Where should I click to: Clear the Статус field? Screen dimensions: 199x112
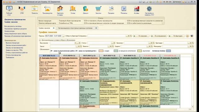click(114, 43)
